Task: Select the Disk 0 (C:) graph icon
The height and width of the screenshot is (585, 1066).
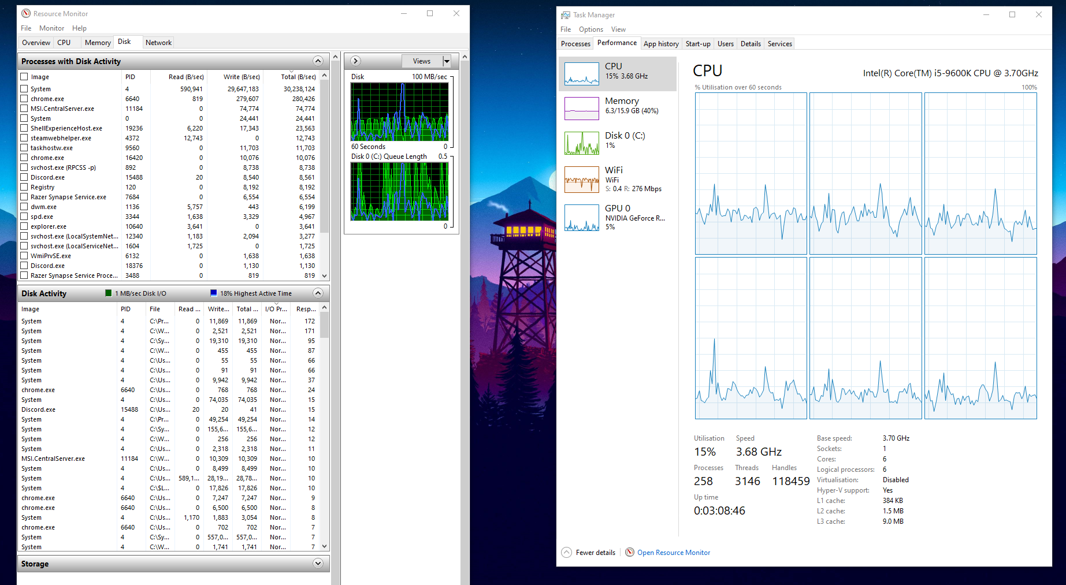Action: pos(582,143)
